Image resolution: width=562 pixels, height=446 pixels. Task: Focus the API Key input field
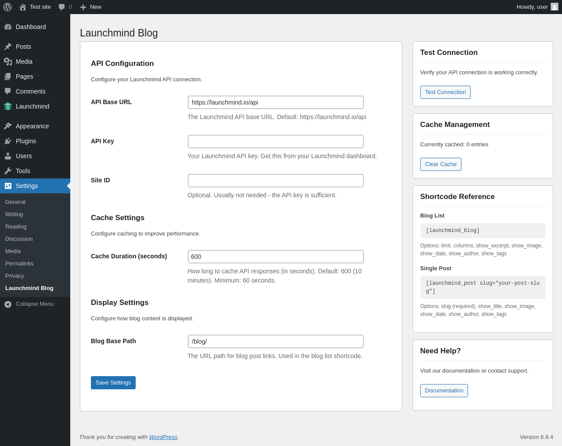click(276, 141)
